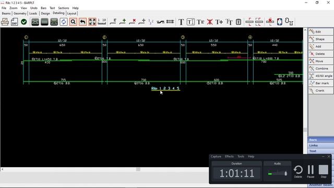The image size is (334, 188).
Task: Switch to the Loads tab
Action: (x=33, y=14)
